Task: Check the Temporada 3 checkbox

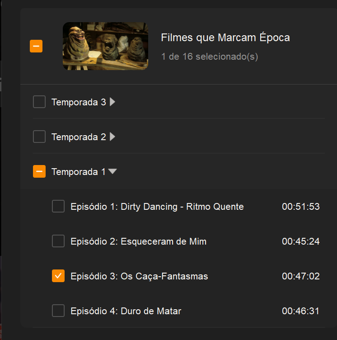Action: 39,102
